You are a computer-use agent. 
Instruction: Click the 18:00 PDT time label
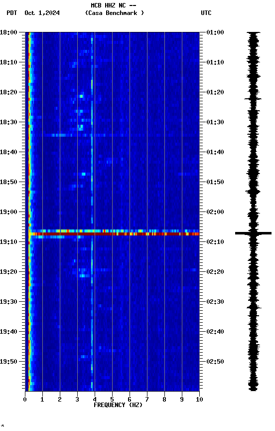(8, 32)
